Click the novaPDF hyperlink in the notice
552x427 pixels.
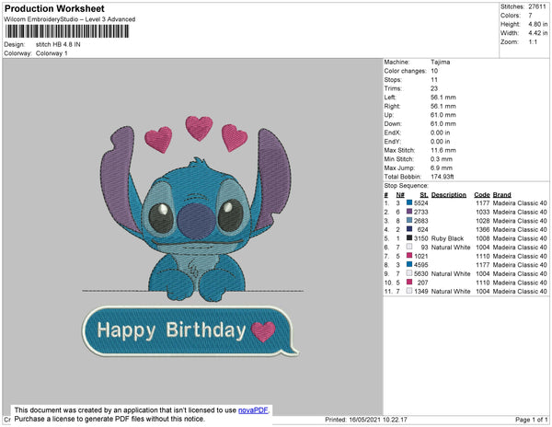[255, 409]
